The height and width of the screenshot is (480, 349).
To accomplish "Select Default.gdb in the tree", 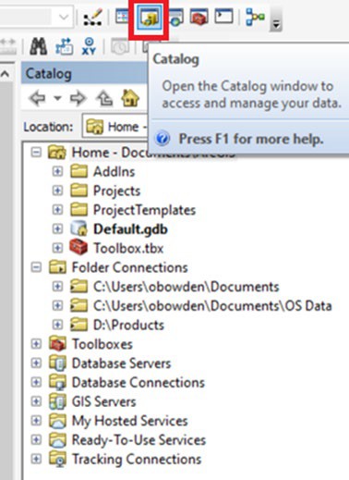I will tap(130, 229).
